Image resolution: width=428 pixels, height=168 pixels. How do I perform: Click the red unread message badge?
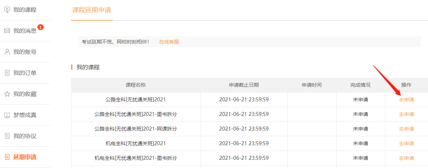[x=41, y=27]
